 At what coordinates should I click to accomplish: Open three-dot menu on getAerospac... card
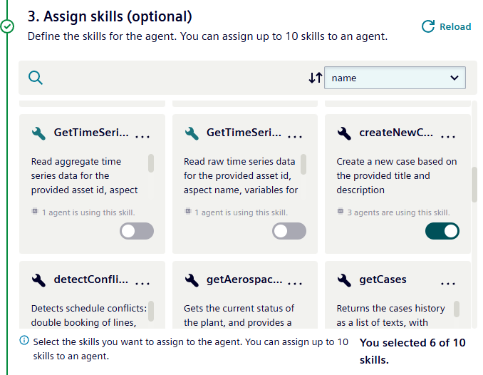pos(295,283)
